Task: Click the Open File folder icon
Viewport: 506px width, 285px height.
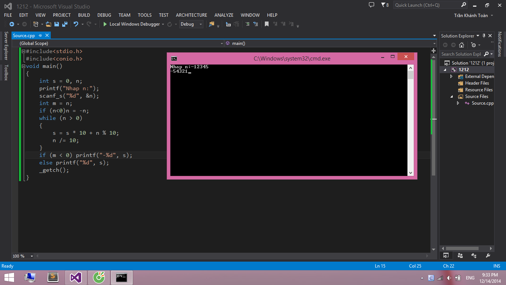Action: 49,24
